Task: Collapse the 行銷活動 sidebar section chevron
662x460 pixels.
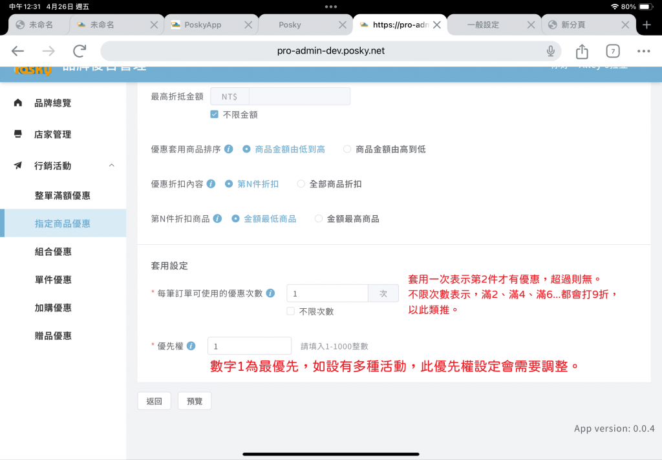Action: tap(111, 165)
